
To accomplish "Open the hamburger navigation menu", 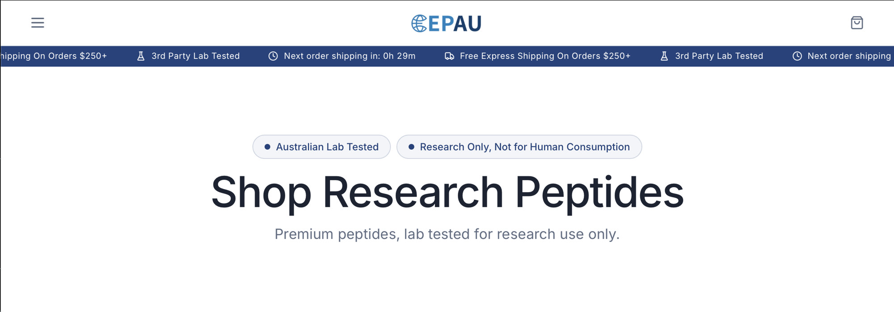I will point(38,23).
